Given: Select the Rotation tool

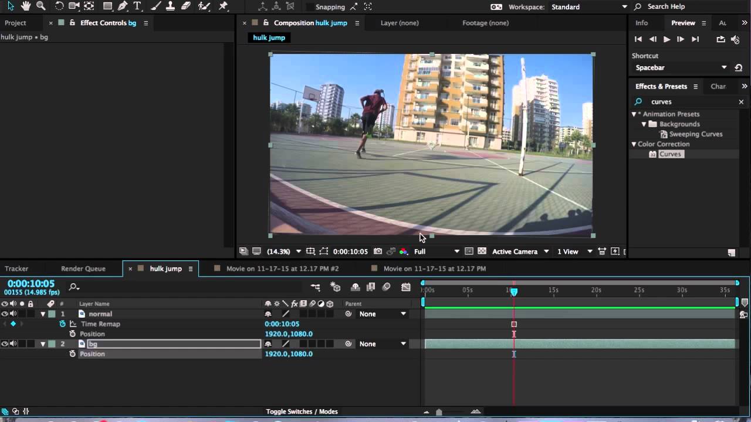Looking at the screenshot, I should (59, 6).
